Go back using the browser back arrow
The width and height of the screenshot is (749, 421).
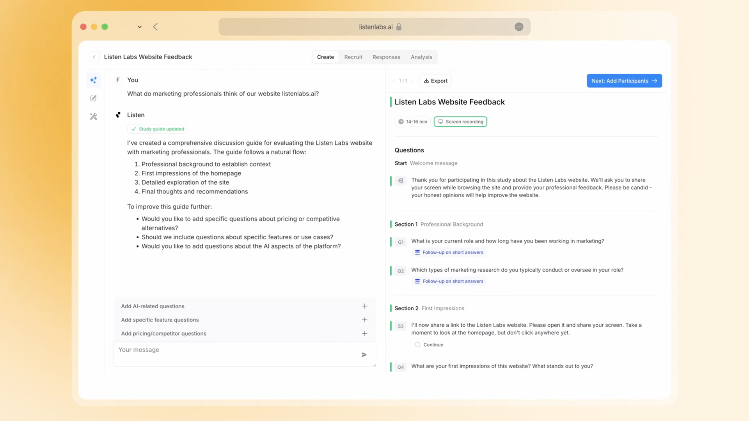(156, 27)
